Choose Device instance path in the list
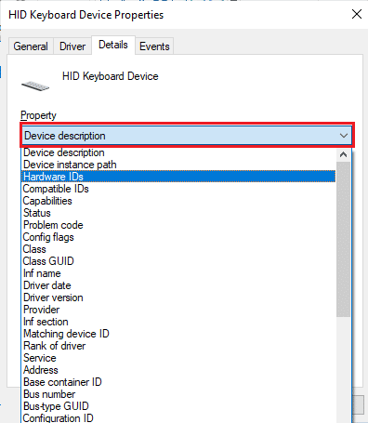 coord(178,165)
